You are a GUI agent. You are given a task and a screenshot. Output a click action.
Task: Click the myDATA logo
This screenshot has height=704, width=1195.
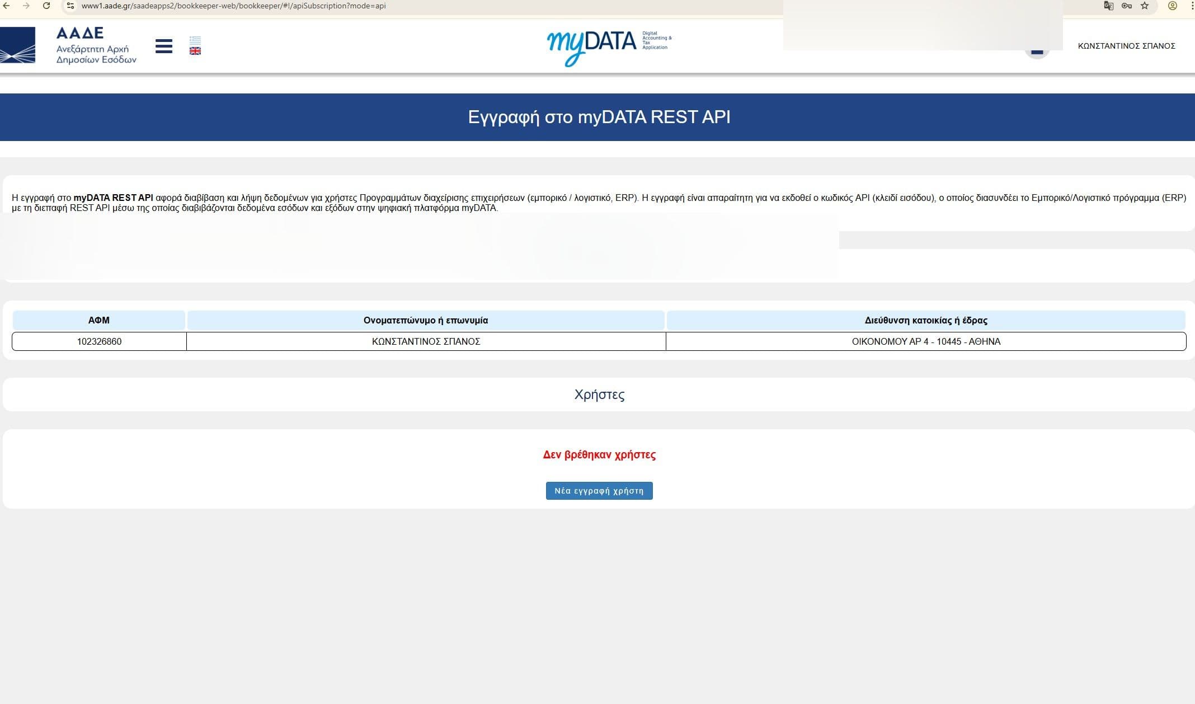(x=609, y=48)
